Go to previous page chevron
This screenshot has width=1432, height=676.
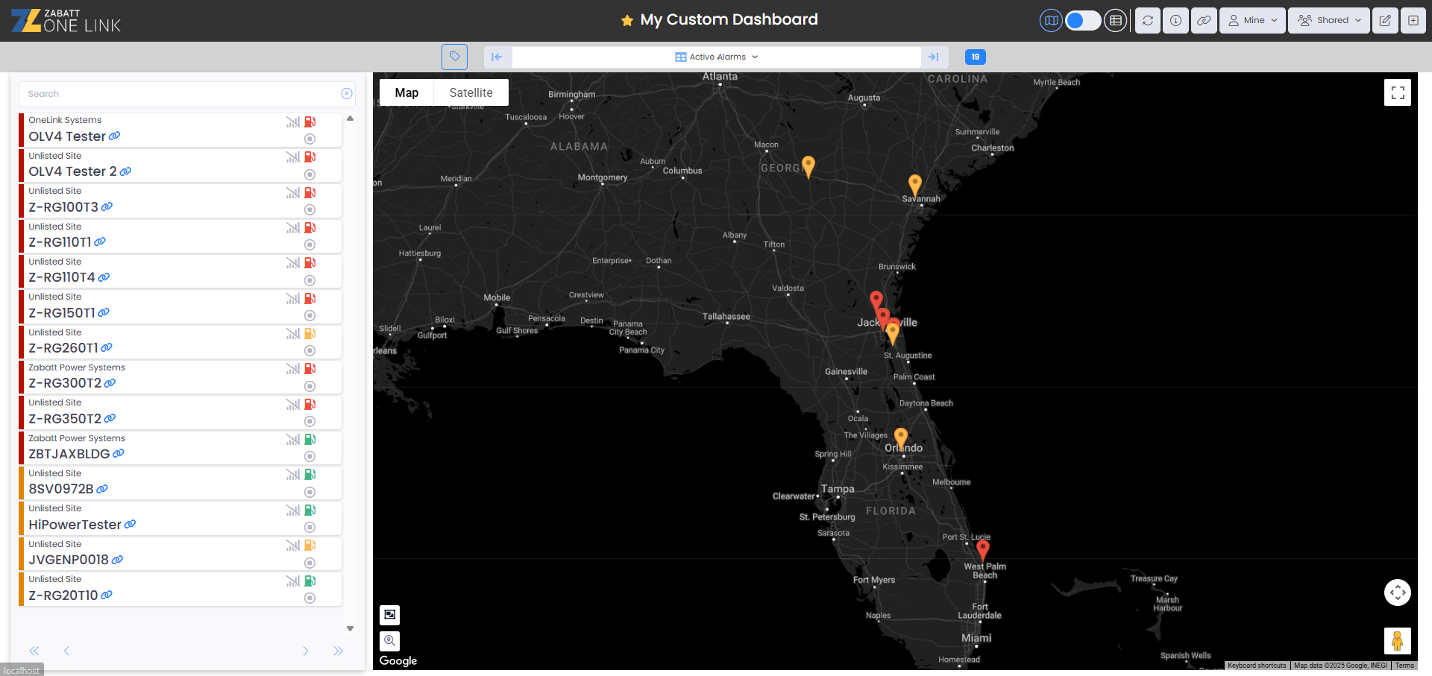tap(66, 651)
